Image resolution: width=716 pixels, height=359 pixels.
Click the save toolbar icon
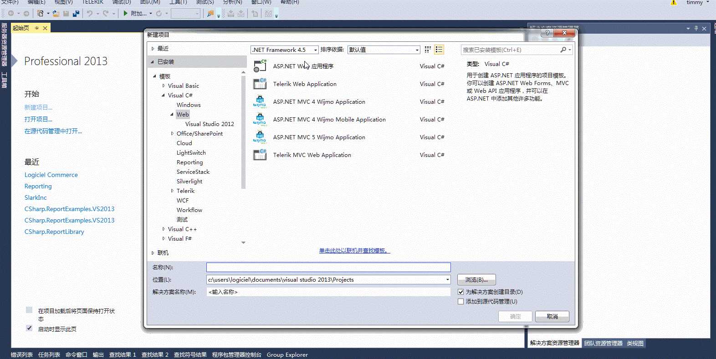pyautogui.click(x=66, y=14)
